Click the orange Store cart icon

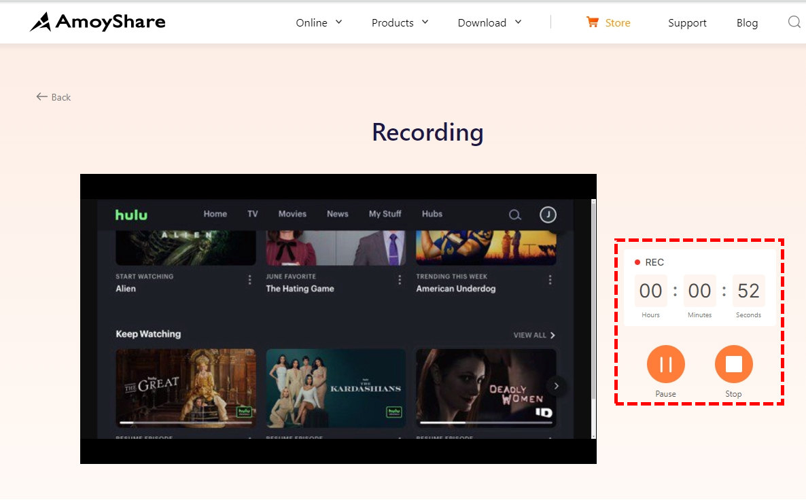point(592,22)
